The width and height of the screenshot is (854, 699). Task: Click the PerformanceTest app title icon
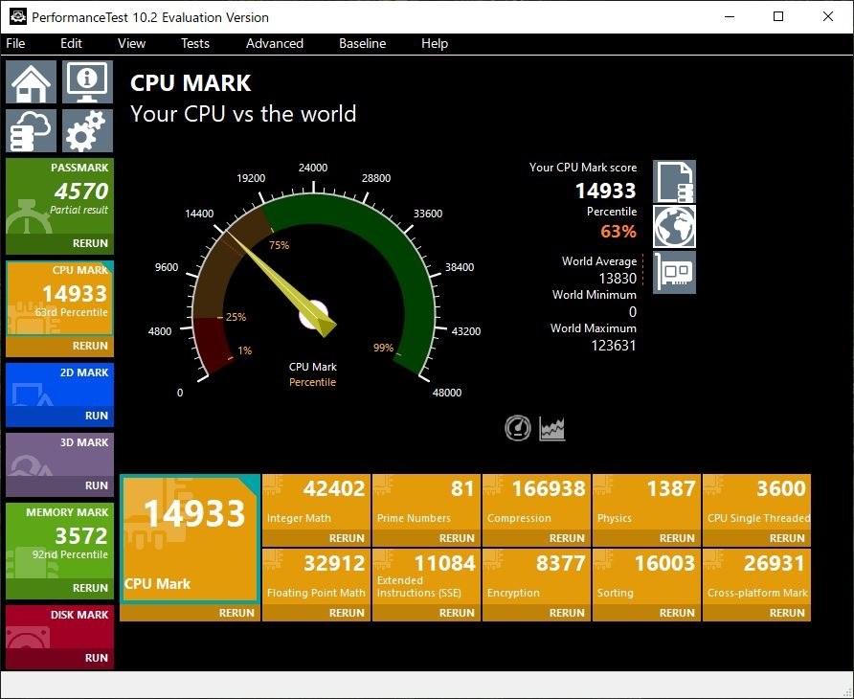pyautogui.click(x=18, y=16)
